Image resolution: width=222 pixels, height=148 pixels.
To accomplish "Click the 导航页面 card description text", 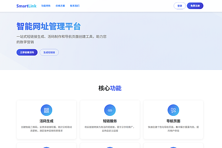I will 173,128.
